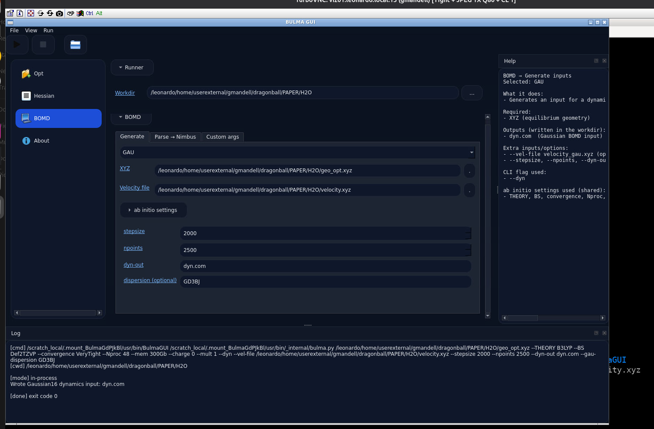654x429 pixels.
Task: Click the XYZ link label
Action: [125, 168]
